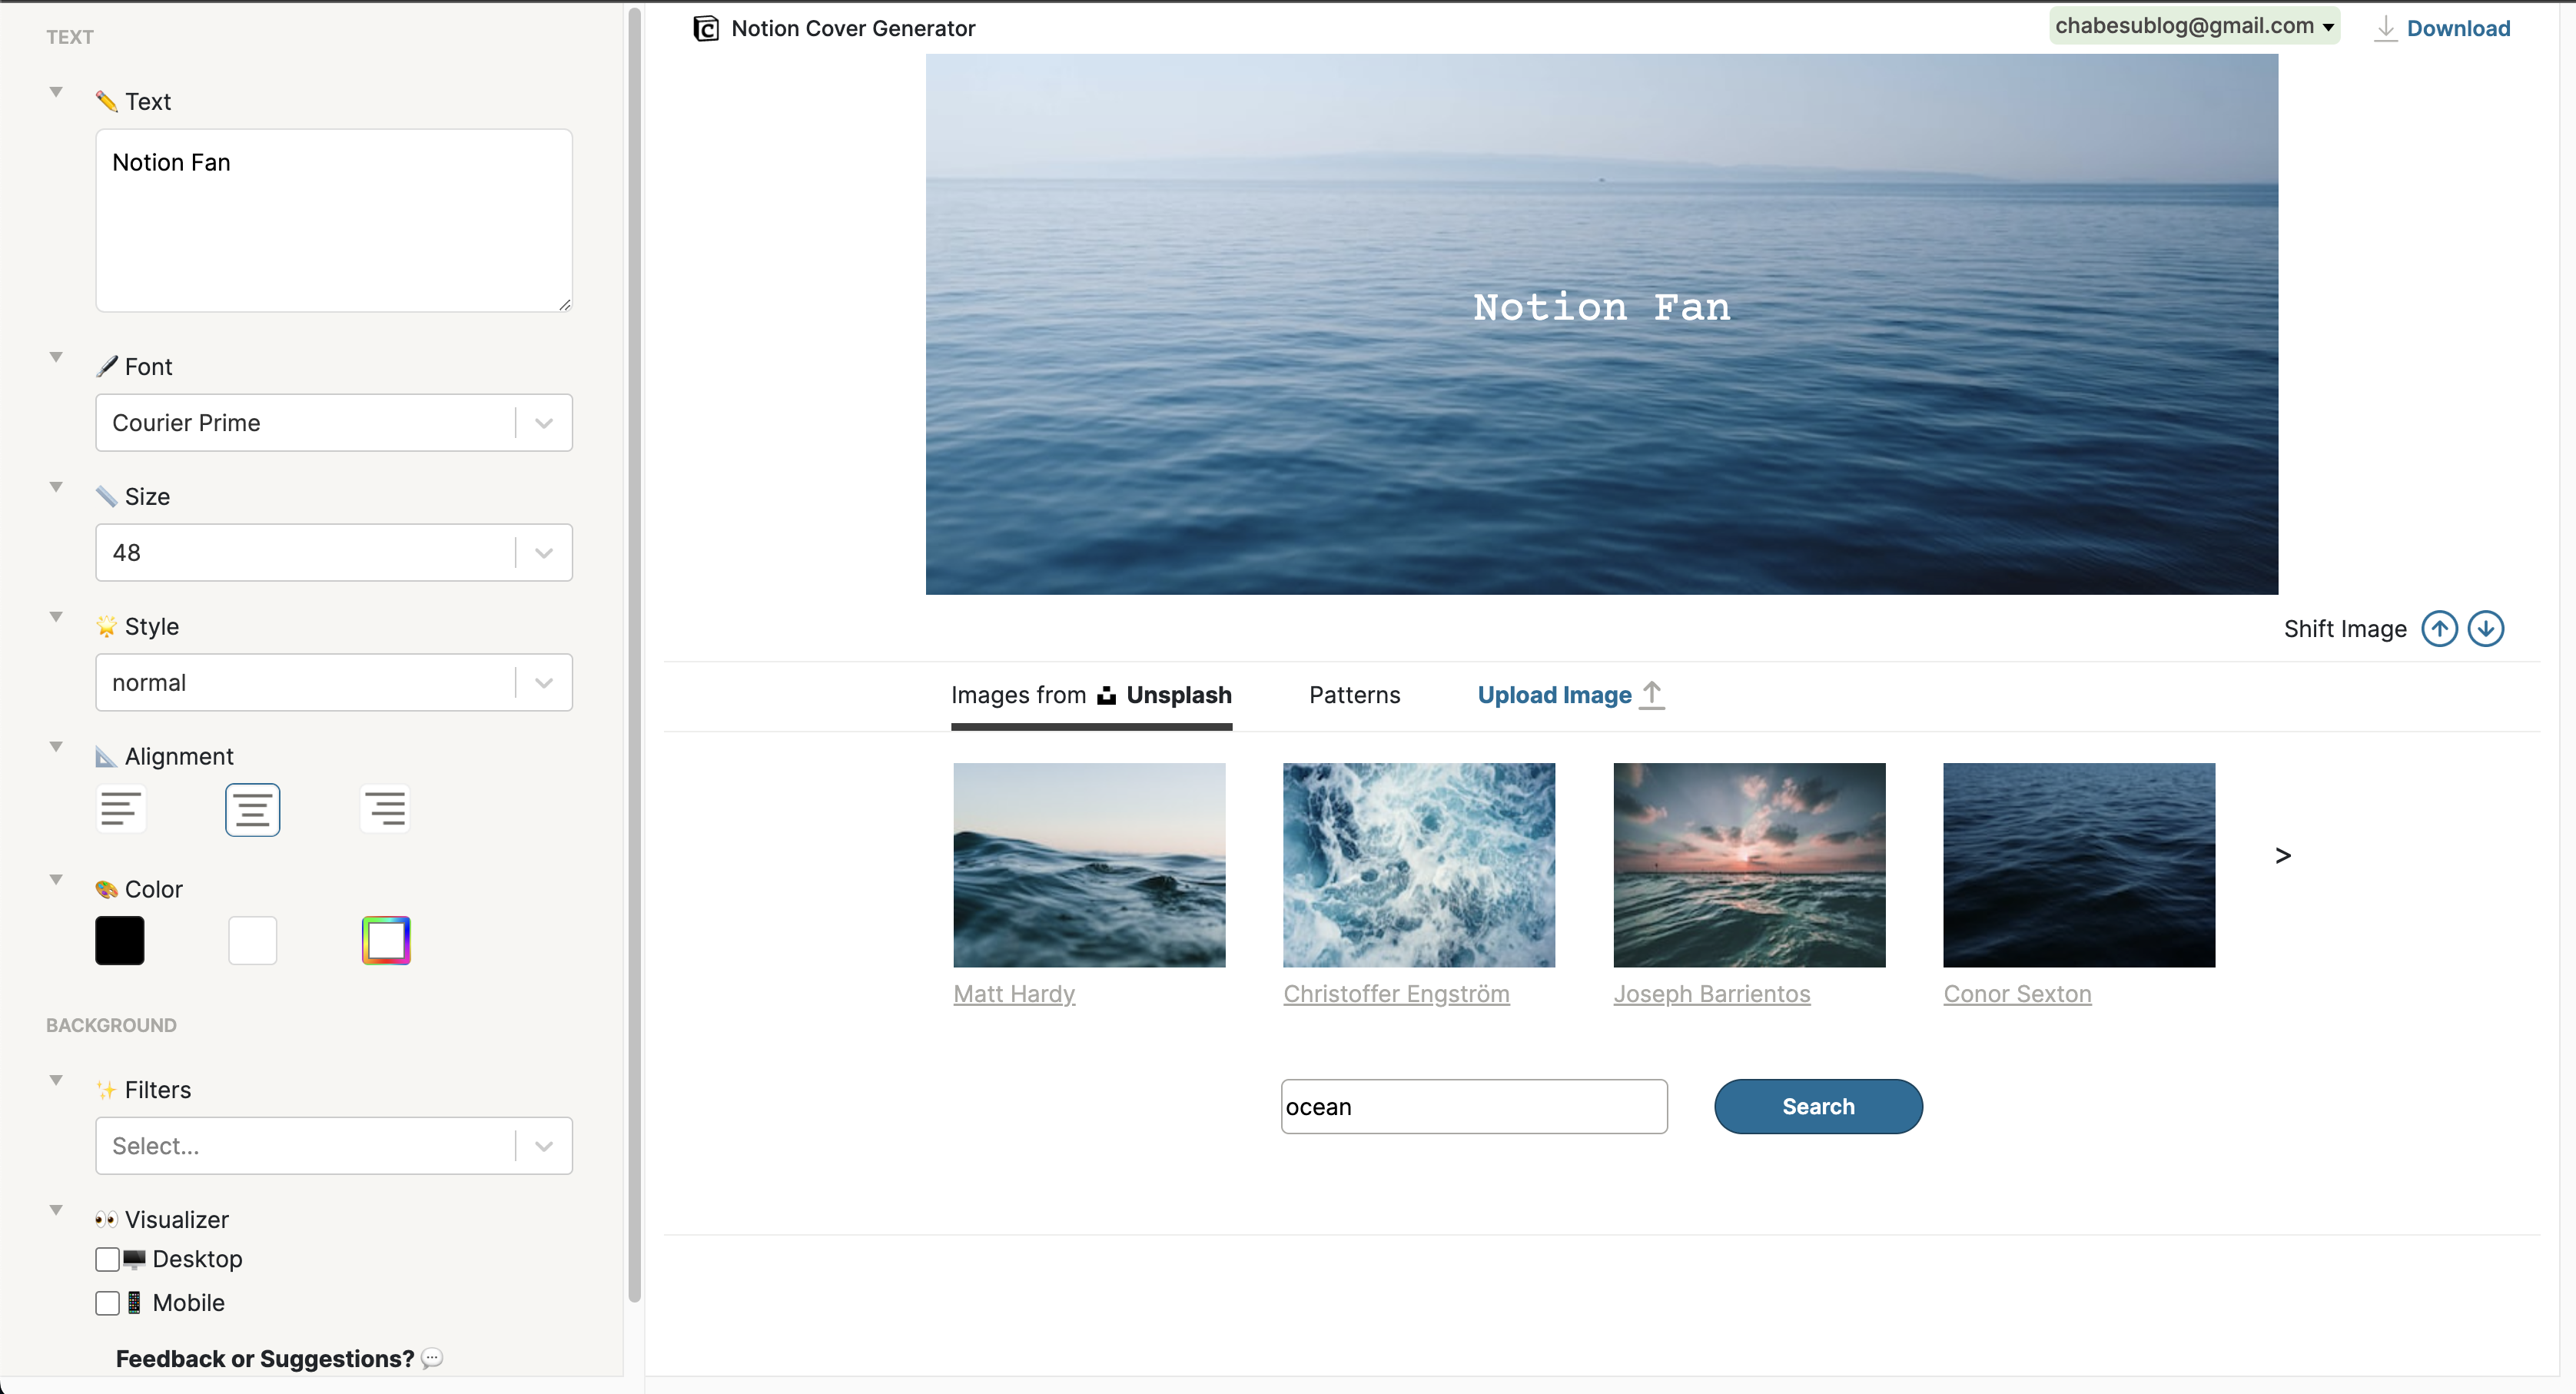This screenshot has width=2576, height=1394.
Task: Click the Download link
Action: point(2458,28)
